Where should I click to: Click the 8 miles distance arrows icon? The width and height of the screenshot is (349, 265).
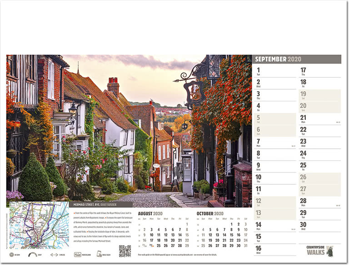pos(54,255)
